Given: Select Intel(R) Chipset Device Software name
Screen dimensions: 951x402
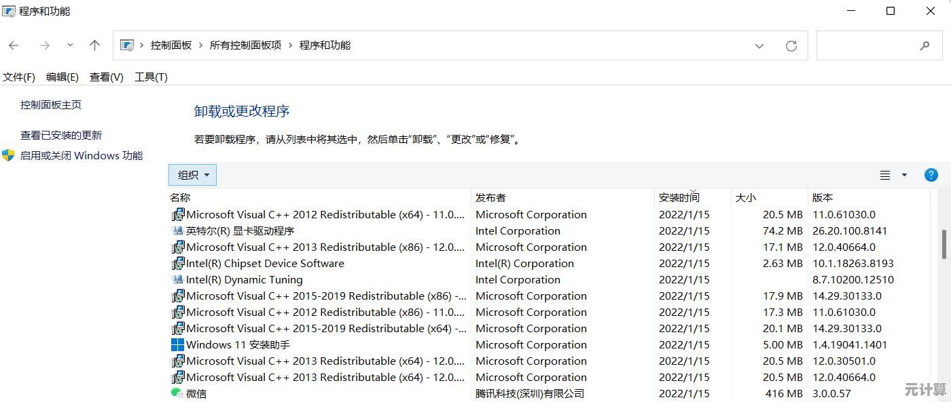Looking at the screenshot, I should pos(265,264).
